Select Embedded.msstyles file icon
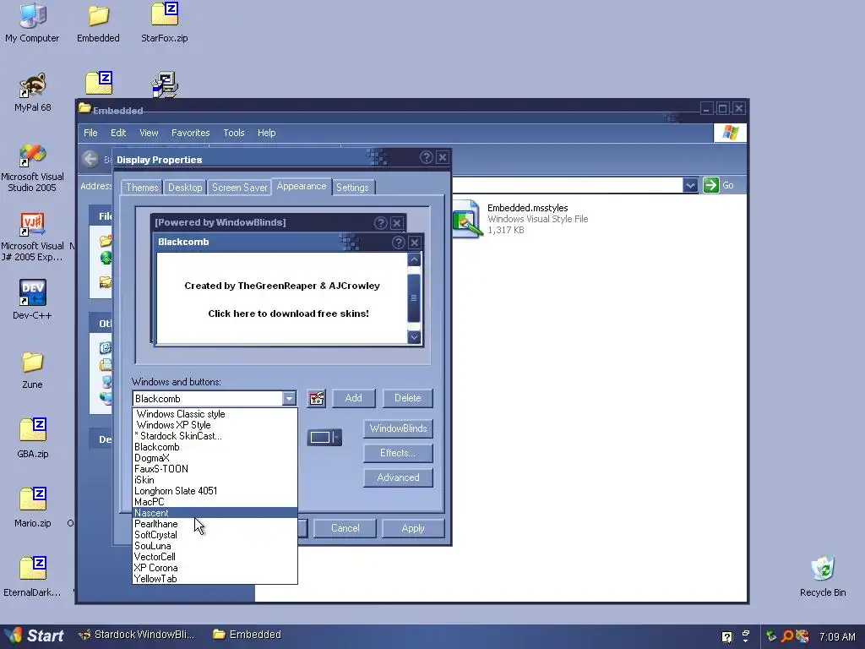This screenshot has width=865, height=649. 466,219
